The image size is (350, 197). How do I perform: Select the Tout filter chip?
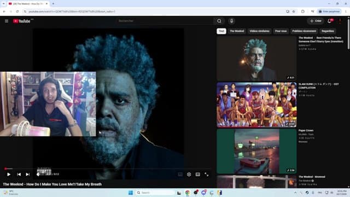click(221, 31)
